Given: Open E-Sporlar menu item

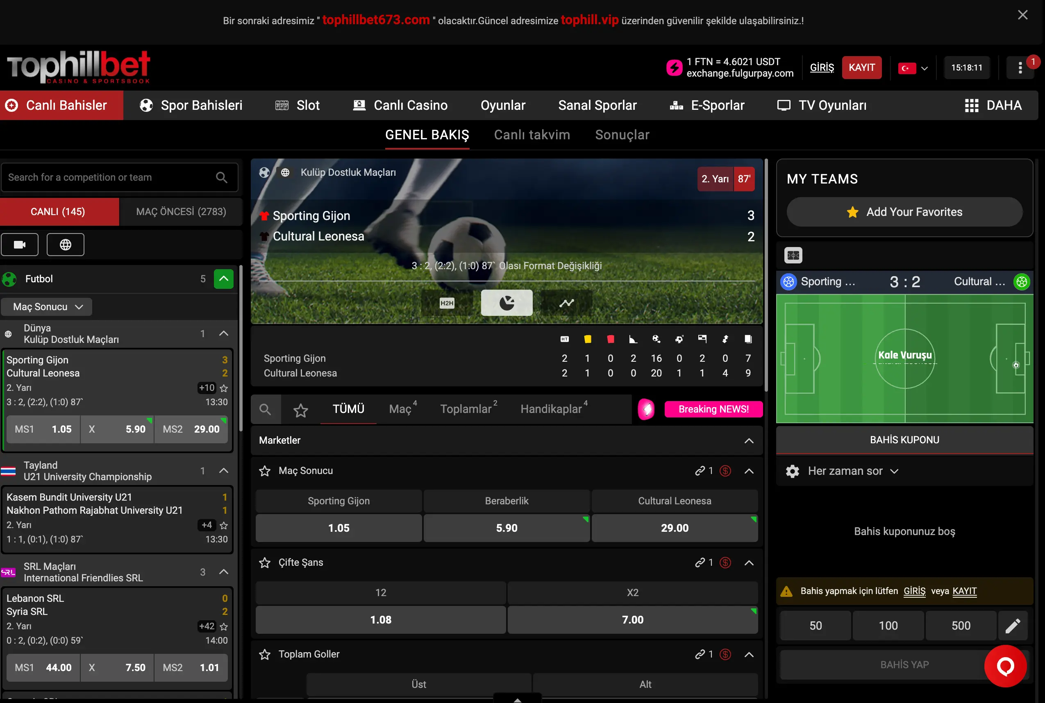Looking at the screenshot, I should click(x=707, y=105).
